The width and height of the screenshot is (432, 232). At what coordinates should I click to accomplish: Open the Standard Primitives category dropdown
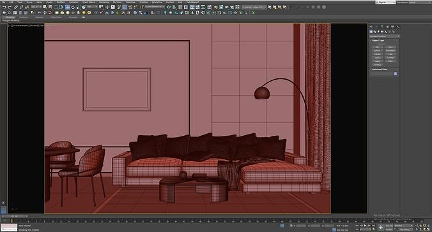tap(384, 36)
